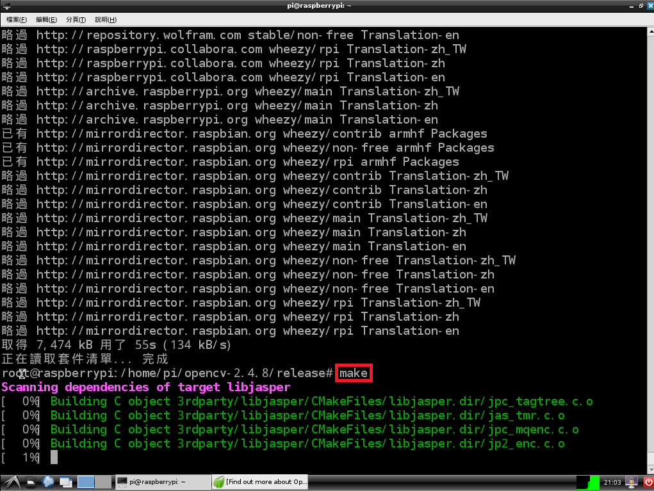Minimize the terminal window
The width and height of the screenshot is (654, 491).
pos(632,6)
